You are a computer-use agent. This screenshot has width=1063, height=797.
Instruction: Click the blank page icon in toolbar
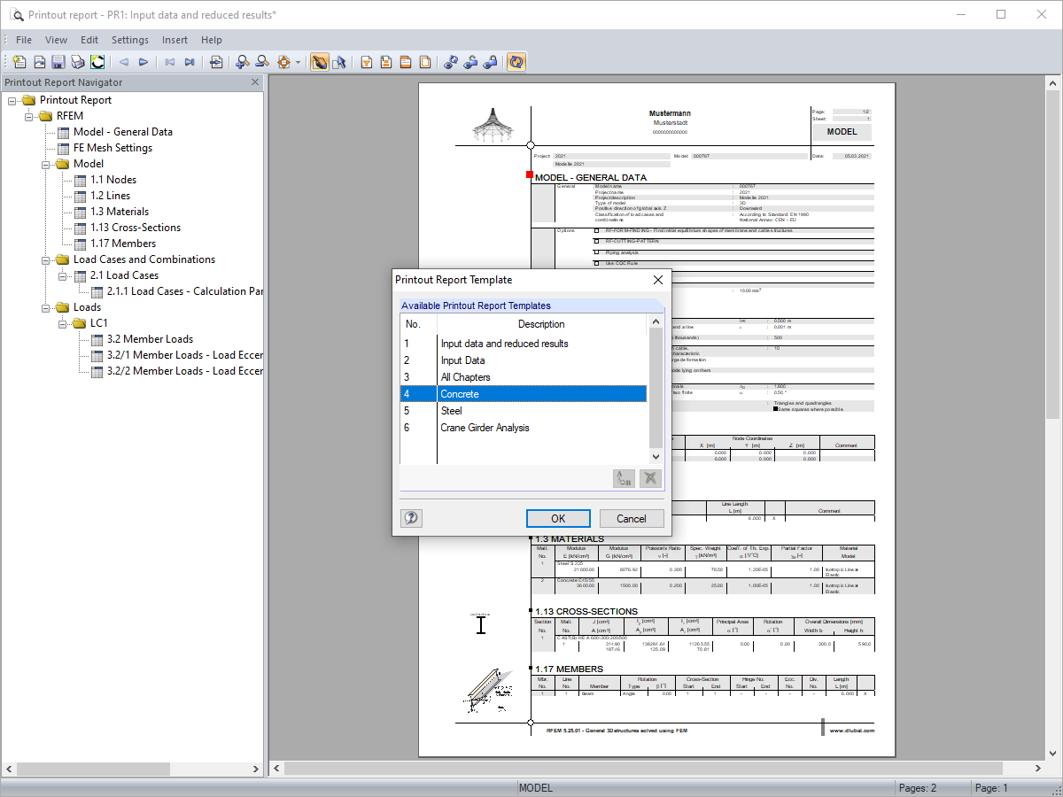click(x=424, y=62)
